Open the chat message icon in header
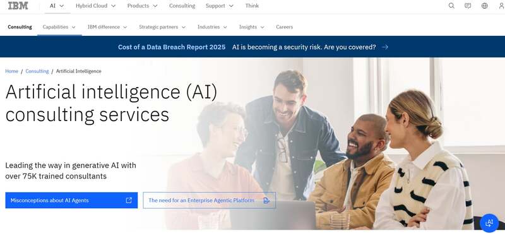 pos(468,6)
